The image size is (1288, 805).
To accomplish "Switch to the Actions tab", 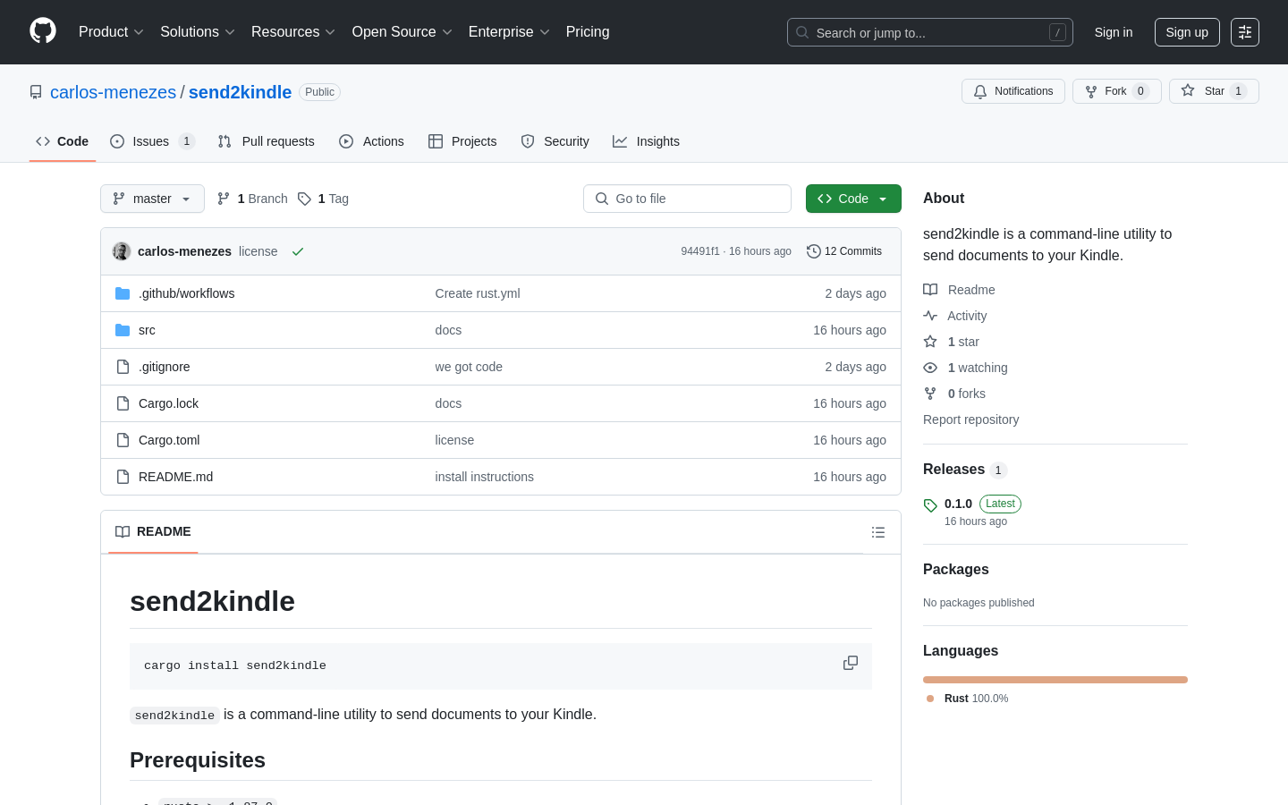I will (372, 141).
